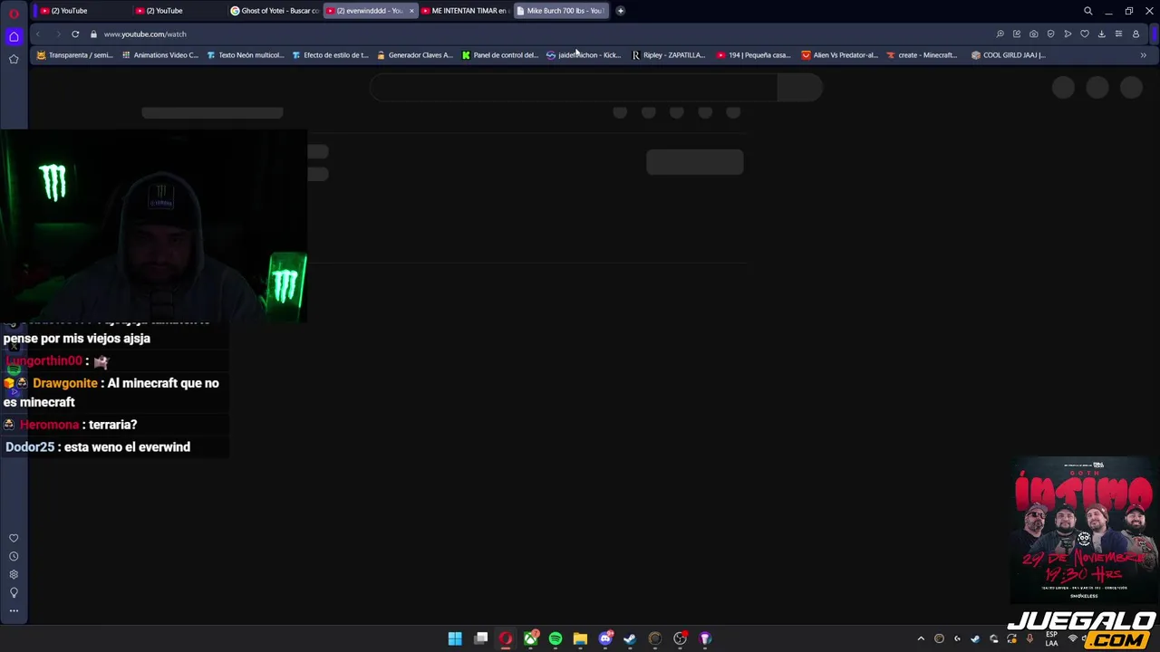The height and width of the screenshot is (652, 1160).
Task: Click the site lock icon in address bar
Action: pos(93,34)
